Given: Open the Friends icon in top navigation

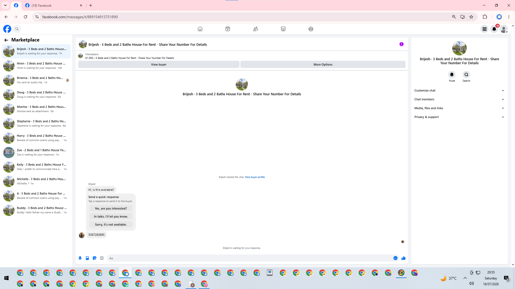Looking at the screenshot, I should tap(256, 29).
